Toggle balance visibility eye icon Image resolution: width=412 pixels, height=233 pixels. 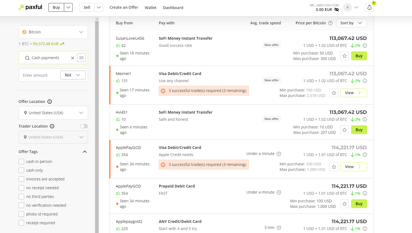[x=337, y=10]
